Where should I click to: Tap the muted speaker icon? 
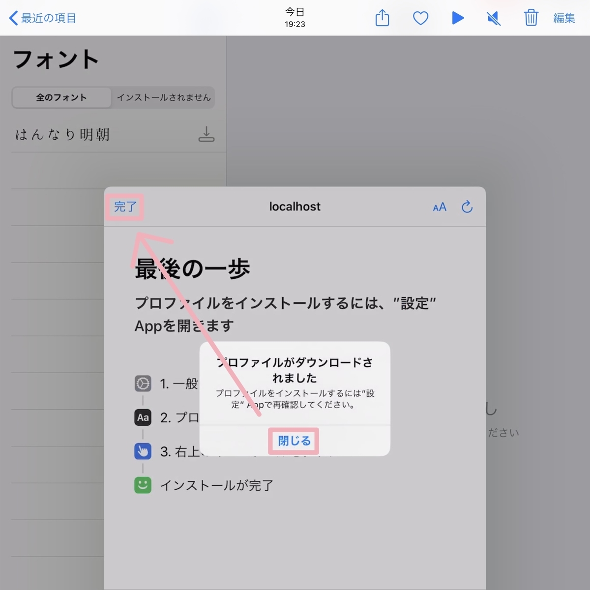[494, 18]
